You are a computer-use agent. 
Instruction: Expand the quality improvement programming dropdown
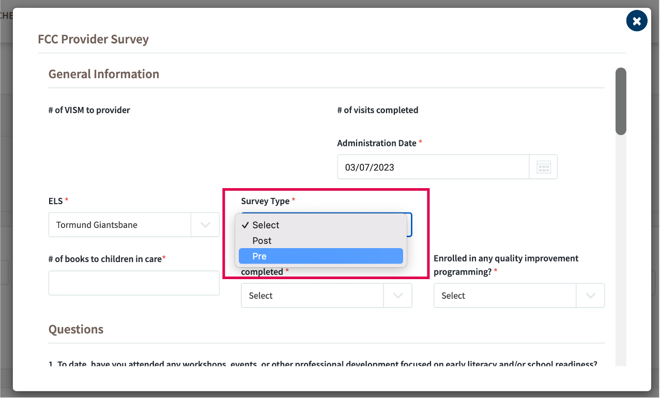tap(519, 295)
